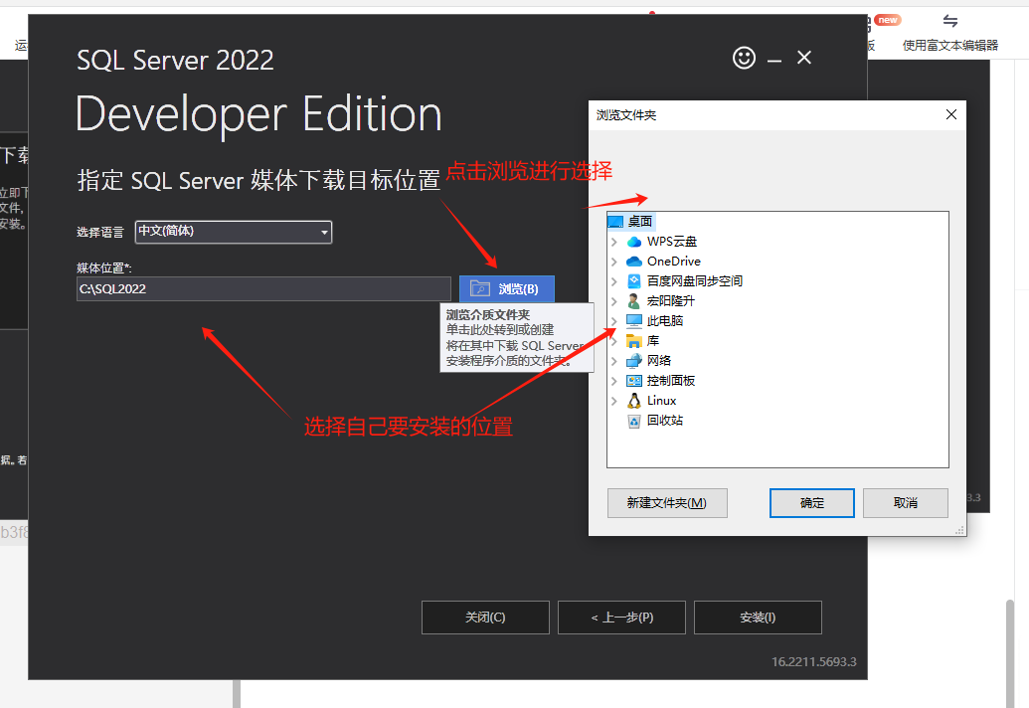Open the language dropdown 中文(简体)
This screenshot has height=708, width=1029.
(234, 232)
